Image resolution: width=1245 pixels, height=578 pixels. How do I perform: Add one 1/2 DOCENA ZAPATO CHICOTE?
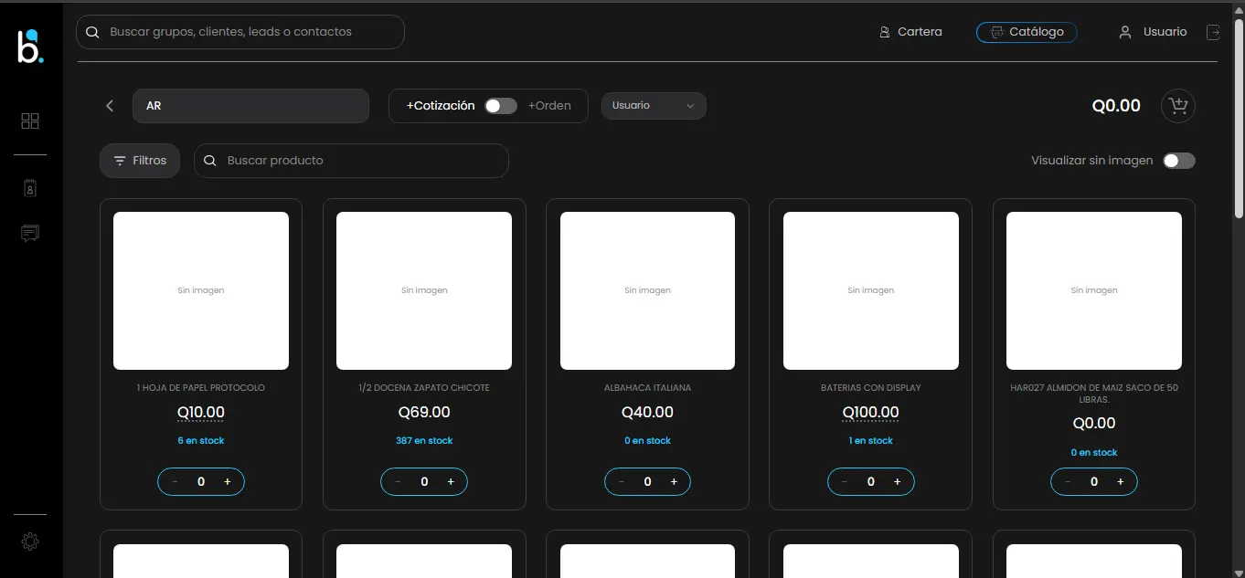click(451, 482)
